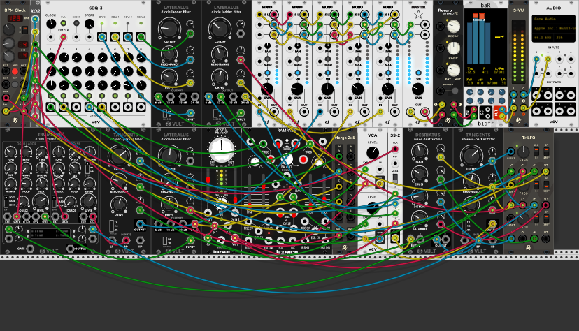Click the TriLFO top FREQ knob
The width and height of the screenshot is (579, 331).
click(x=523, y=152)
